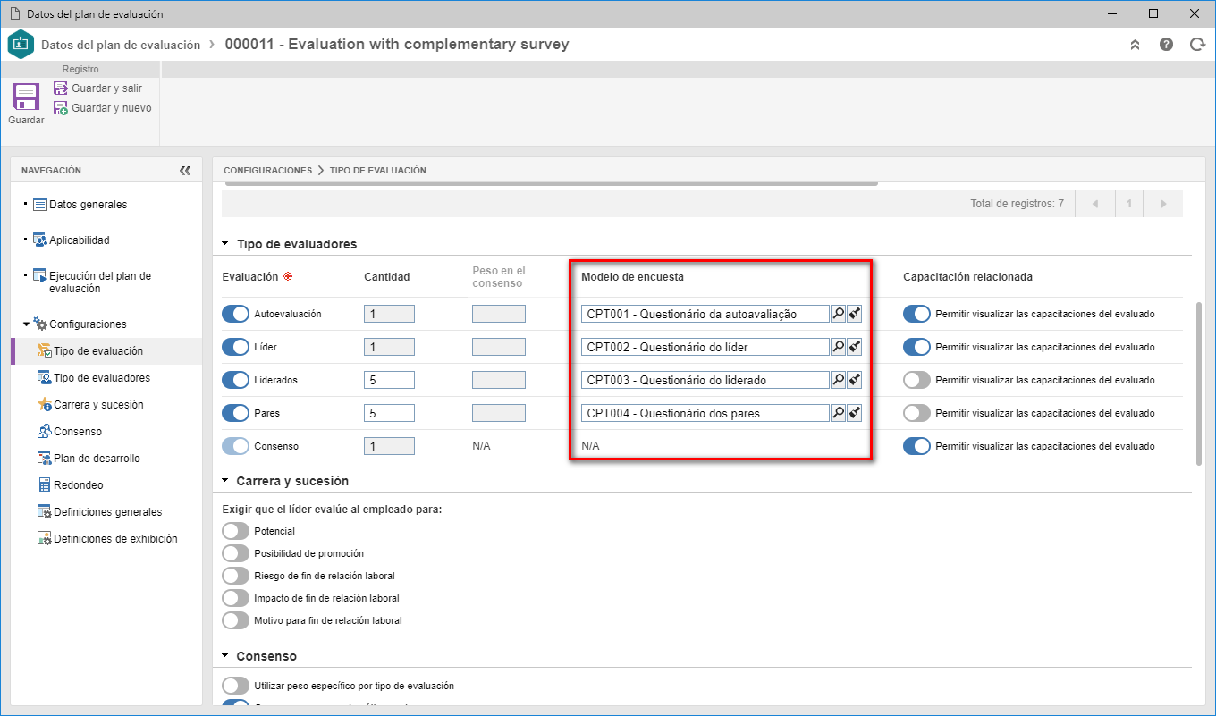
Task: Enable capacitaciones visibility for Pares row
Action: click(916, 413)
